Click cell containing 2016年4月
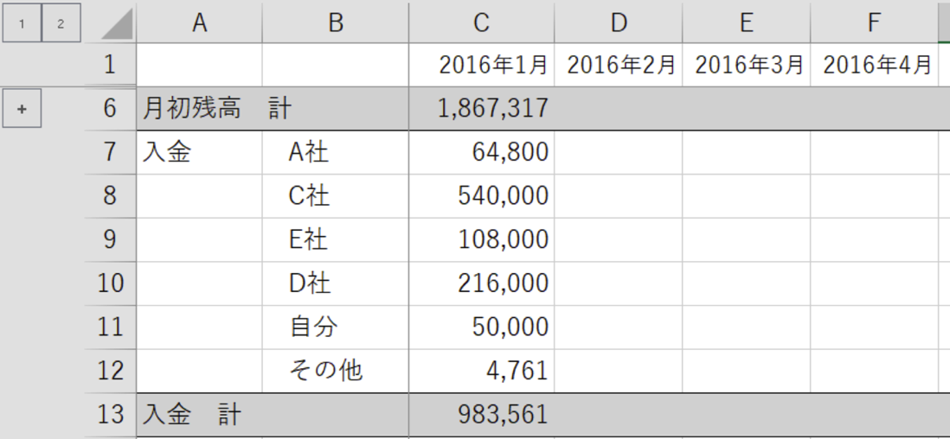Screen dimensions: 950x439 click(x=873, y=65)
